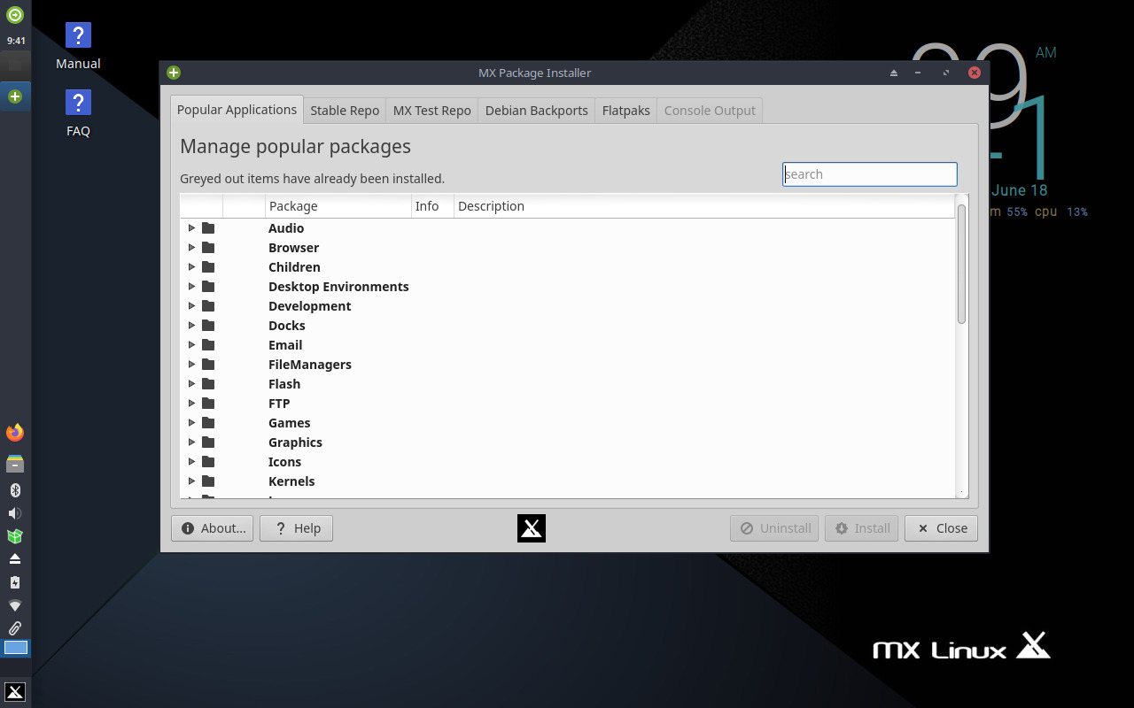Click the MX Linux logo in the footer bar
Image resolution: width=1134 pixels, height=708 pixels.
tap(961, 646)
